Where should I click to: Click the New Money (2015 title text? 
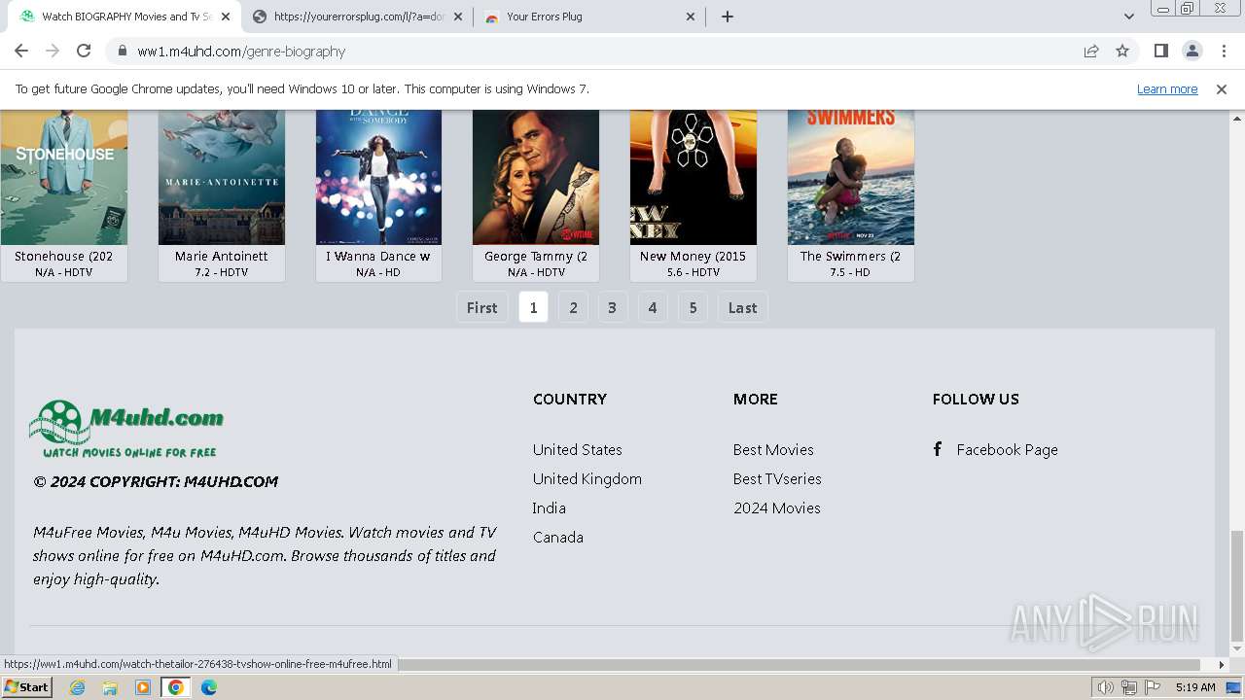pos(694,257)
